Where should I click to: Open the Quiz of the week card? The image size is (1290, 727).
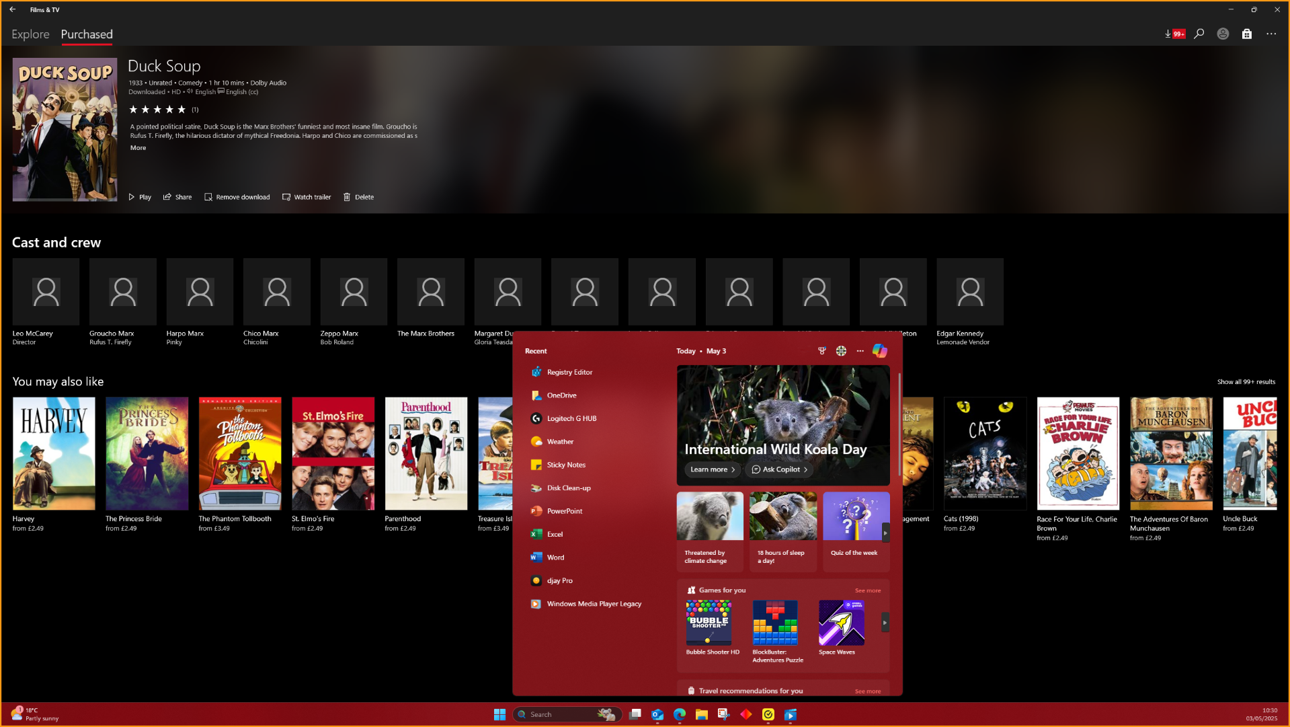856,531
